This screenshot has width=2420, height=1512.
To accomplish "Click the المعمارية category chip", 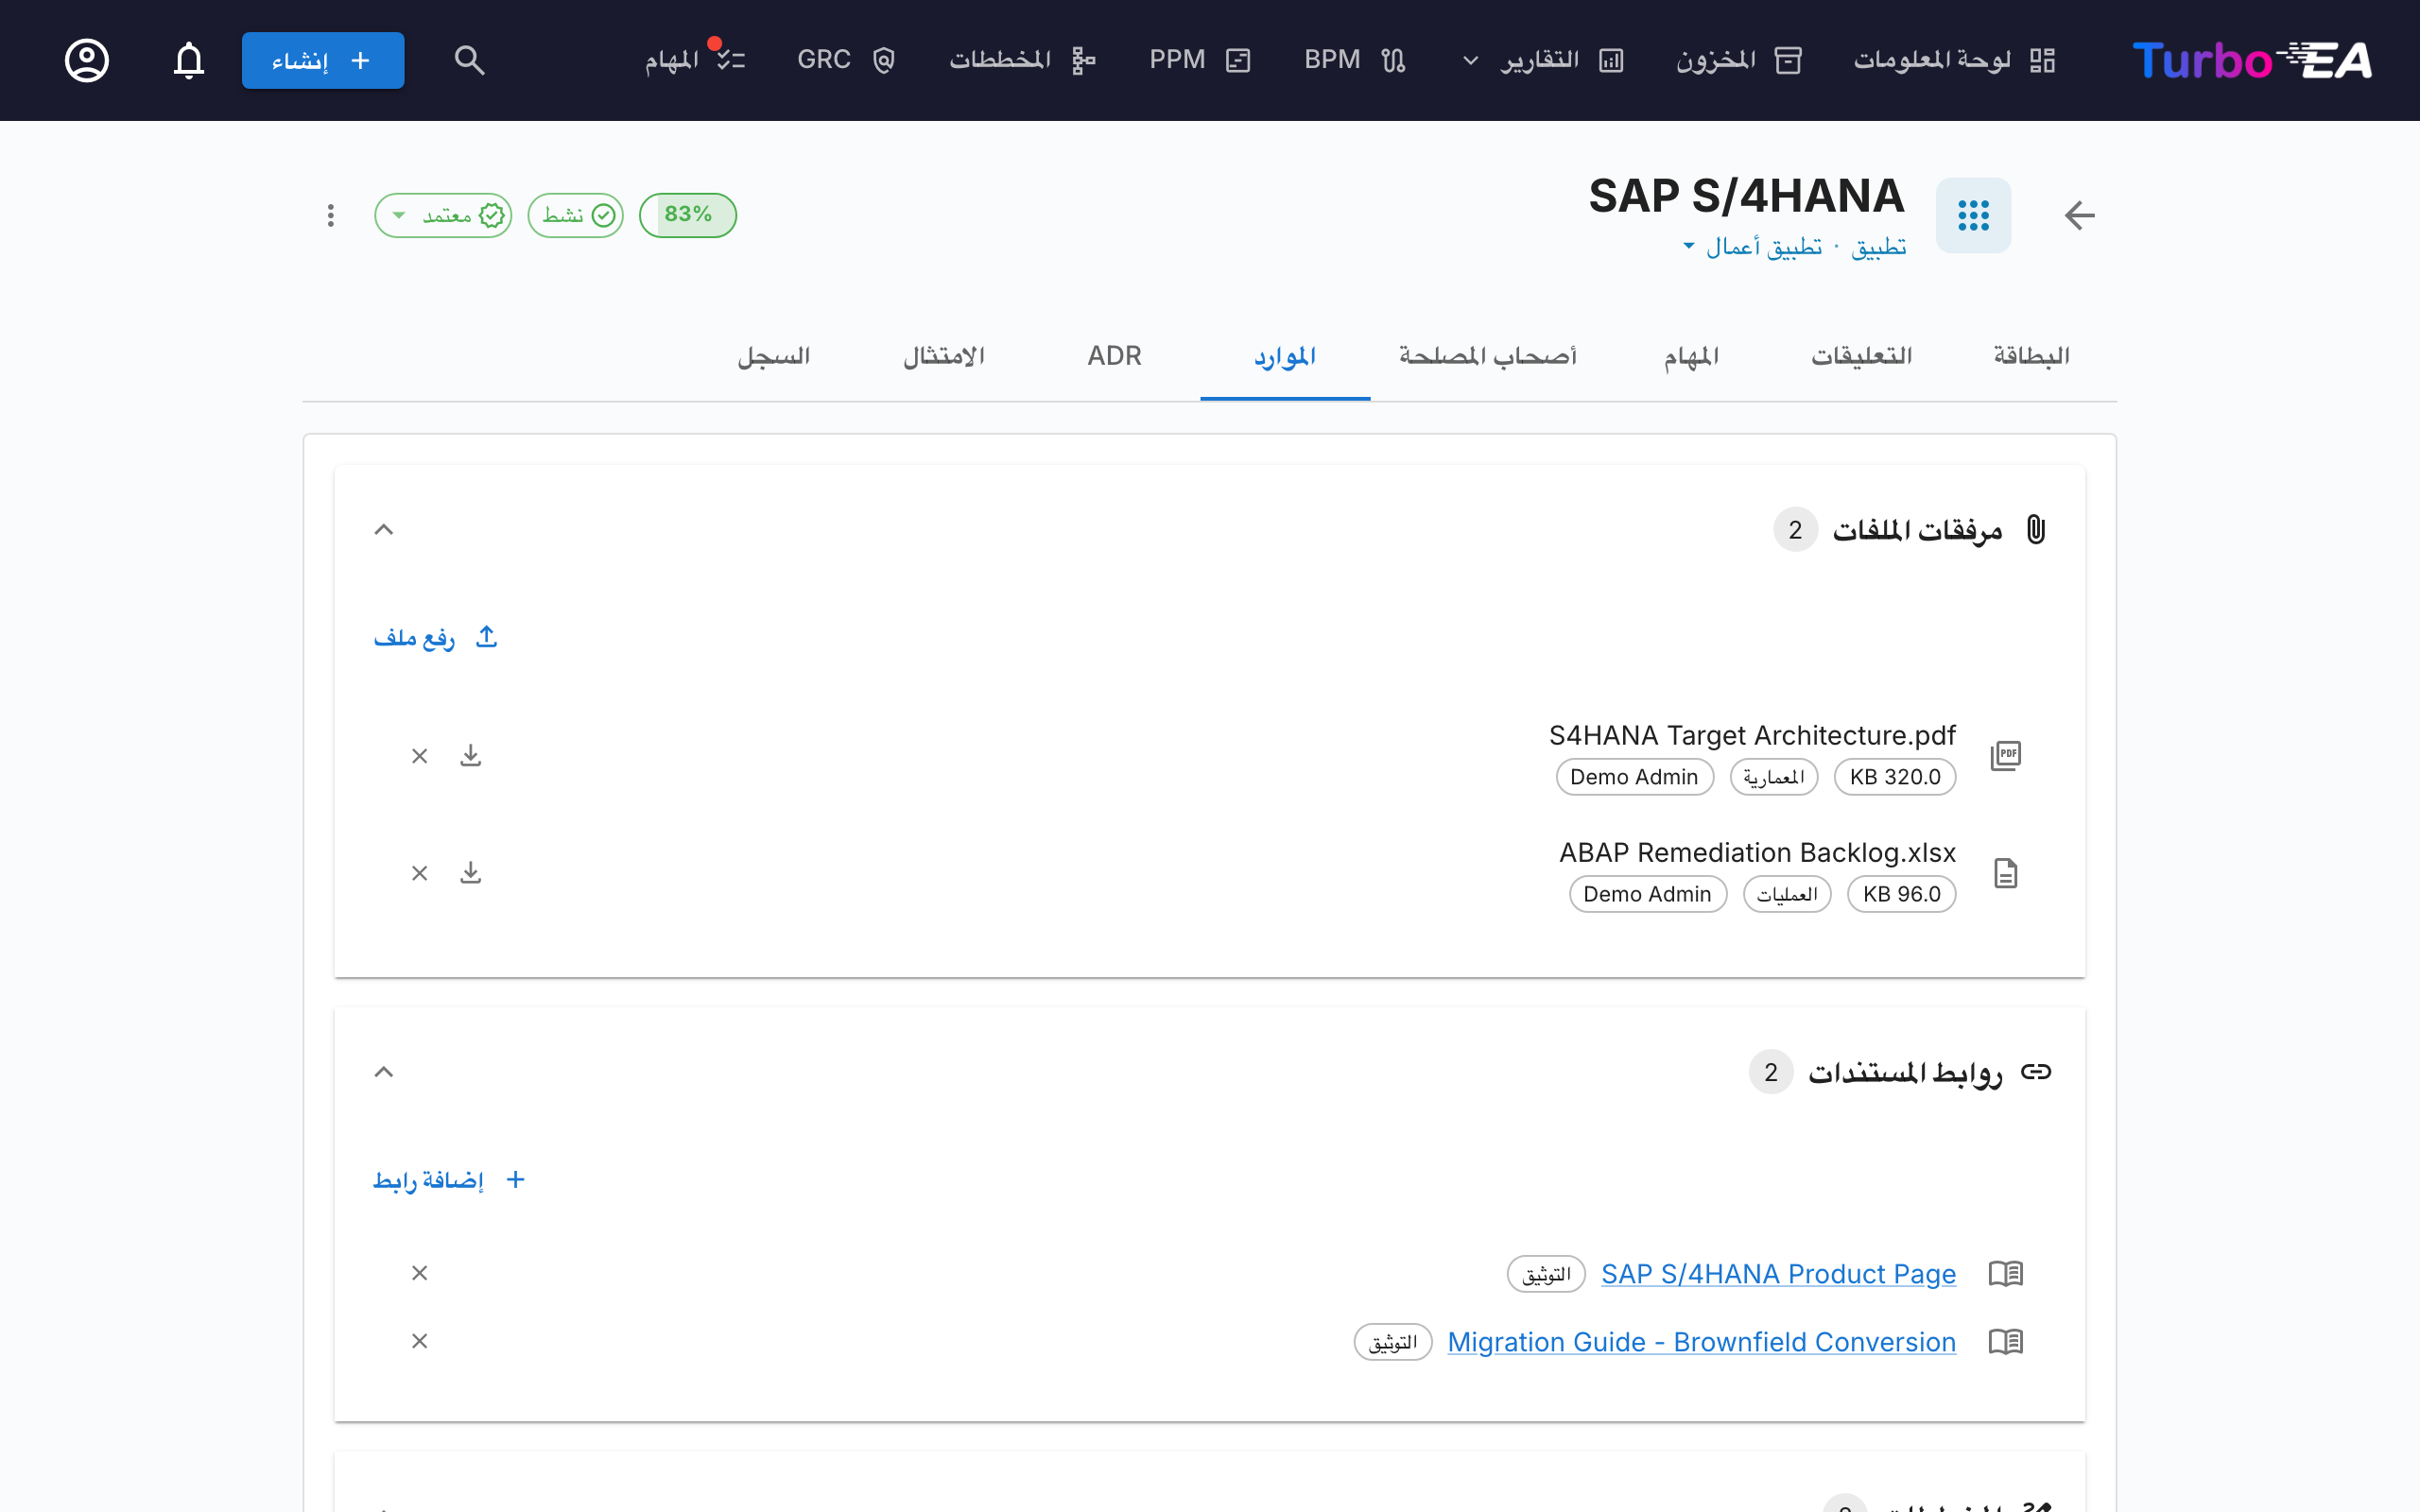I will pyautogui.click(x=1774, y=777).
